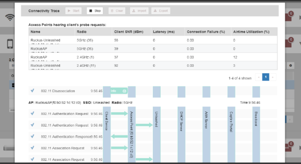The height and width of the screenshot is (164, 301).
Task: Import a connectivity trace file
Action: [139, 11]
